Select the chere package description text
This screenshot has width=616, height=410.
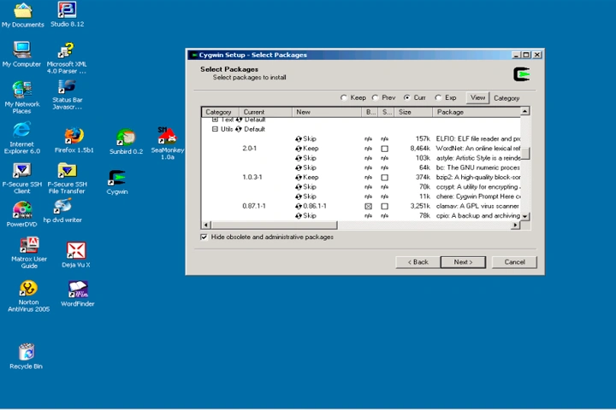(x=478, y=196)
